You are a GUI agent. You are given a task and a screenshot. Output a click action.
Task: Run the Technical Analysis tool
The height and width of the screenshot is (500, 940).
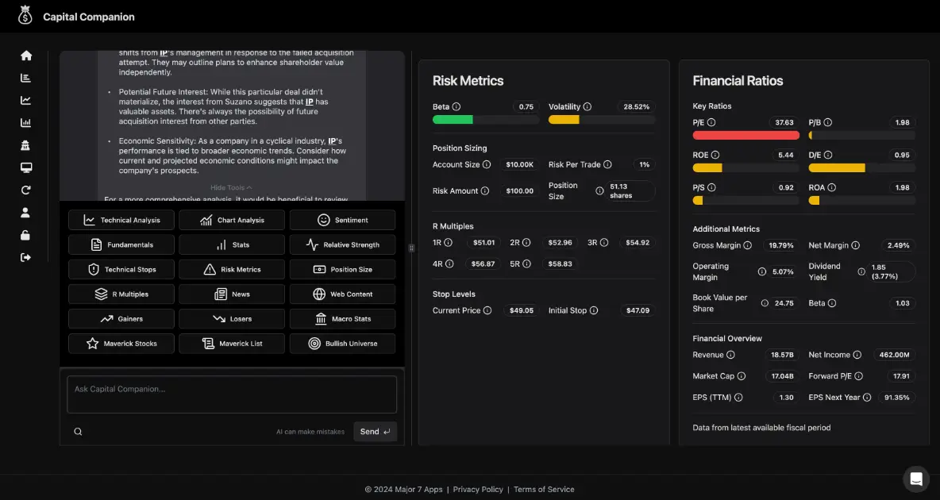[121, 221]
